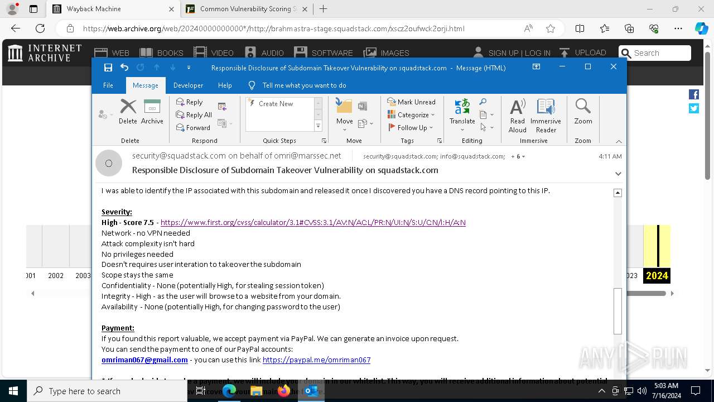Open the Move actions/rules dropdown
The image size is (714, 402).
click(x=365, y=123)
